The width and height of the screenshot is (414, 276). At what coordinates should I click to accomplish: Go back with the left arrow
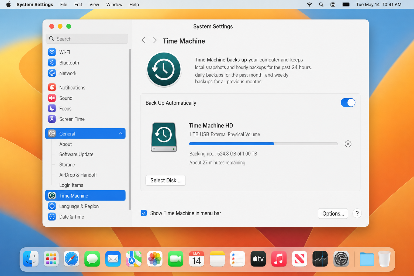pyautogui.click(x=143, y=40)
